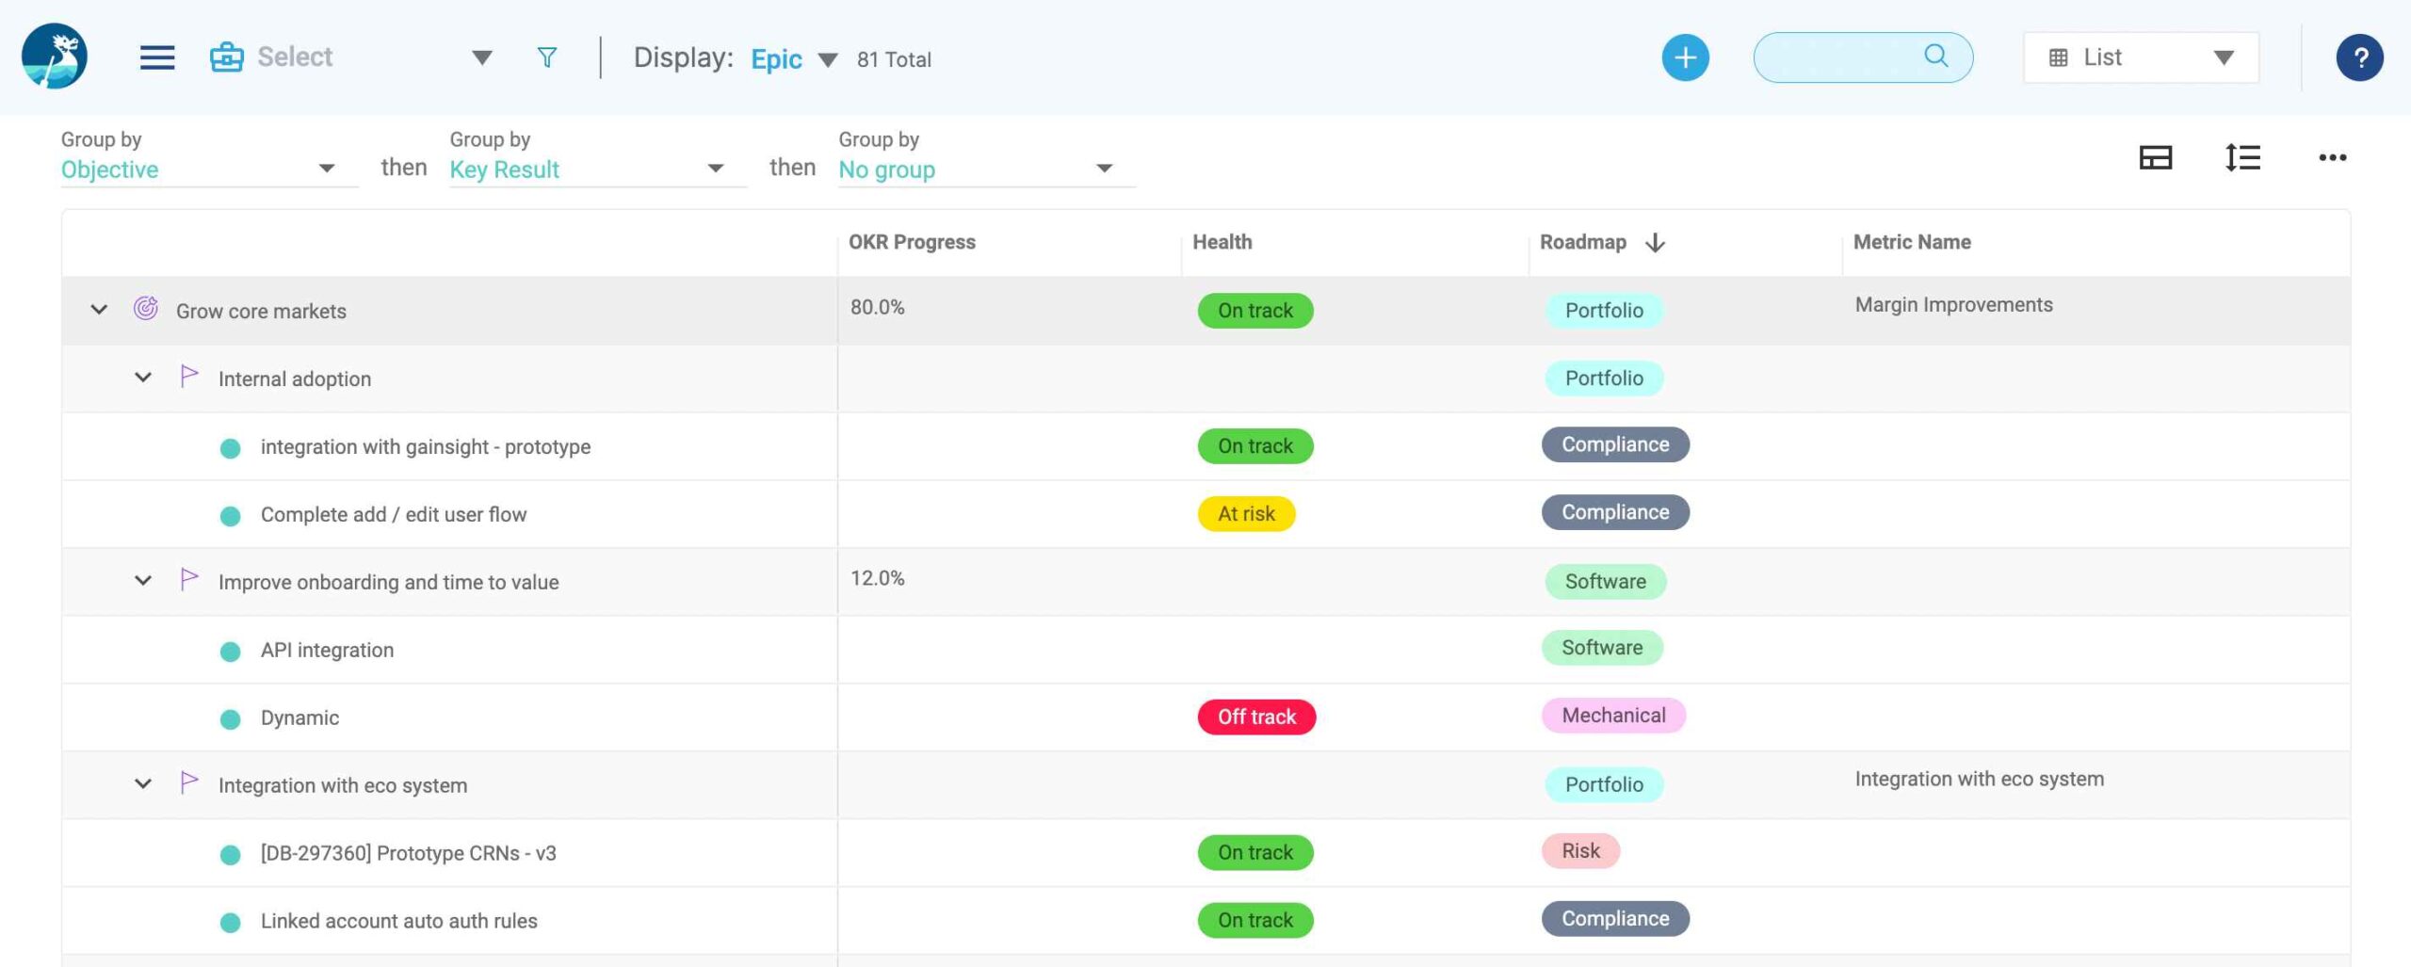Image resolution: width=2411 pixels, height=967 pixels.
Task: Collapse the Internal adoption key result
Action: click(x=143, y=378)
